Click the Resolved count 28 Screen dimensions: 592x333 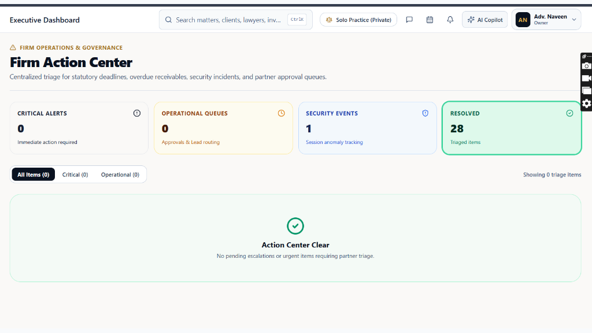click(457, 129)
